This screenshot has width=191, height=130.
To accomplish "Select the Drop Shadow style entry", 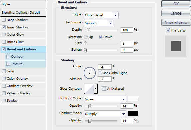I will point(17,20).
